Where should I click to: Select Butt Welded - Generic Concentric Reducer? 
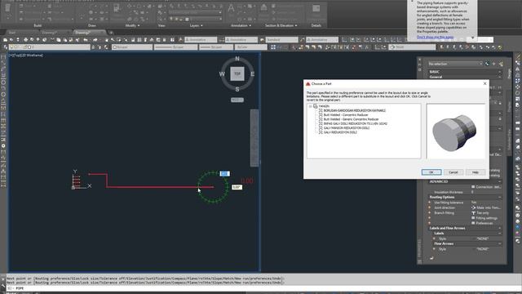point(351,119)
